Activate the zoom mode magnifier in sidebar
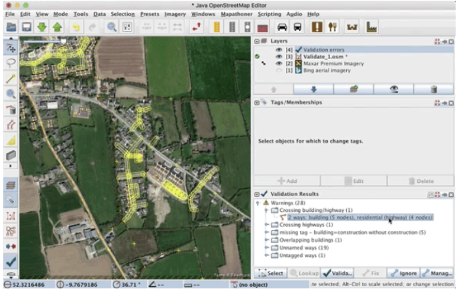 (11, 93)
